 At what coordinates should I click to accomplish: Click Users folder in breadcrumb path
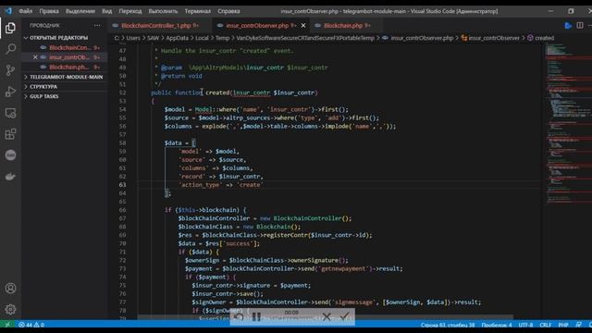coord(133,38)
